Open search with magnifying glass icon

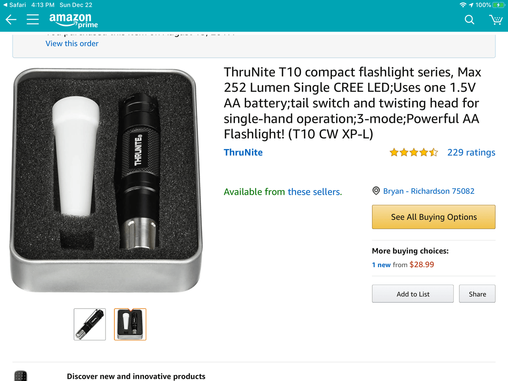[x=469, y=19]
